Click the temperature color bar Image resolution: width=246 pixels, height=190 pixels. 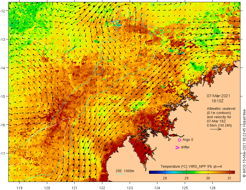pyautogui.click(x=192, y=172)
